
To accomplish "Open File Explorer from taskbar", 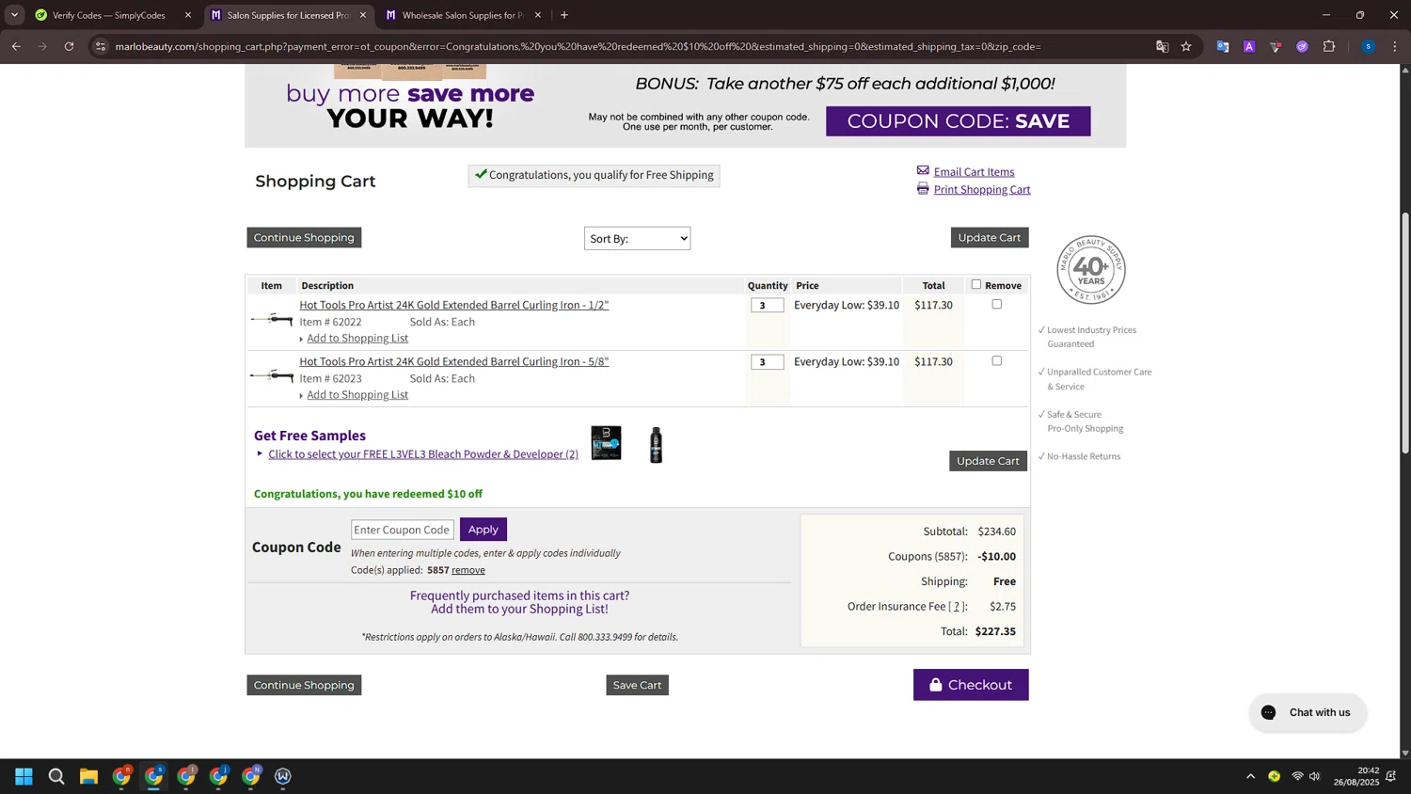I will [88, 776].
